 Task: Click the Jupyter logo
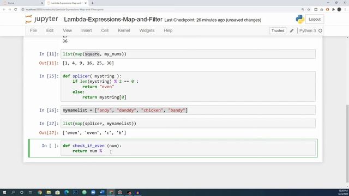point(41,20)
